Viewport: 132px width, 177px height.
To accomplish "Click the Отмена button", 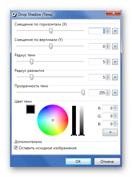I will point(107,162).
